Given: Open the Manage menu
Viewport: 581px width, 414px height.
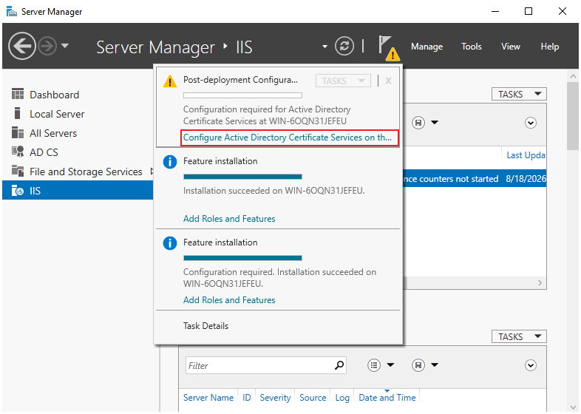Looking at the screenshot, I should coord(427,47).
